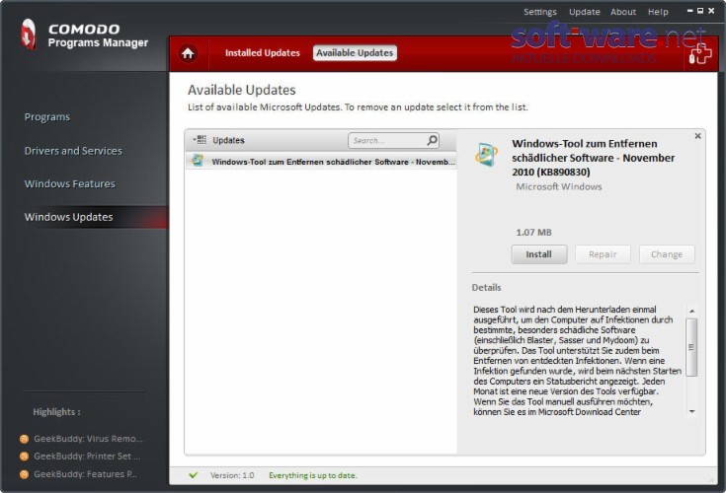The image size is (726, 493).
Task: Minimize the Programs Manager window
Action: tap(689, 11)
